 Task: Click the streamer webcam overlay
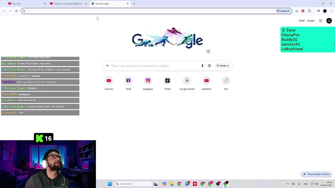coord(48,164)
